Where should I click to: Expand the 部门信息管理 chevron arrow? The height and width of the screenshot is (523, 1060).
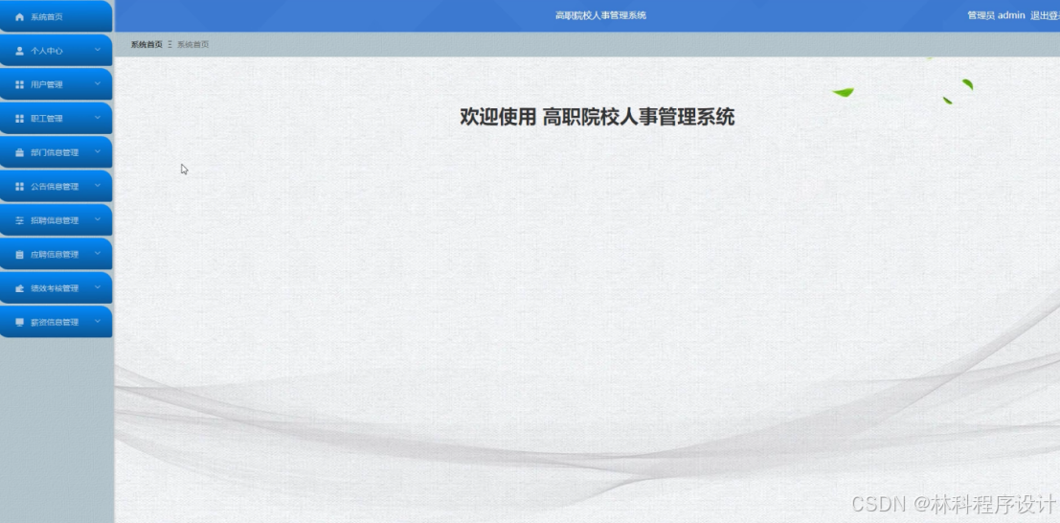tap(98, 151)
